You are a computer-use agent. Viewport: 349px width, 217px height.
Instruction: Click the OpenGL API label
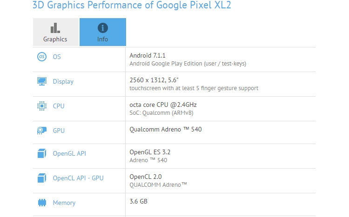69,153
